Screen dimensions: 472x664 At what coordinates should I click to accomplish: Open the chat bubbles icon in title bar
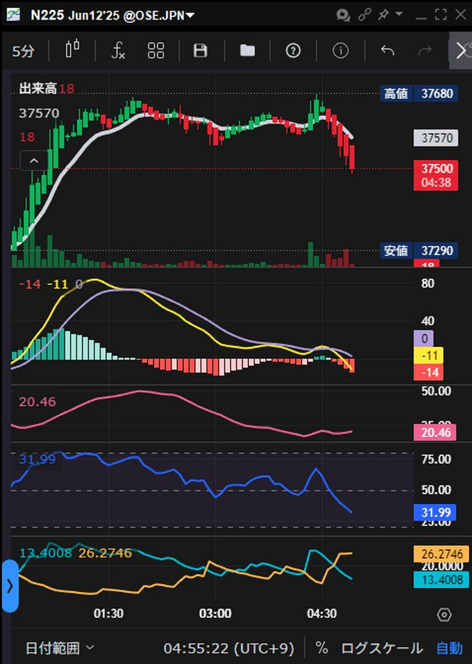(x=343, y=14)
